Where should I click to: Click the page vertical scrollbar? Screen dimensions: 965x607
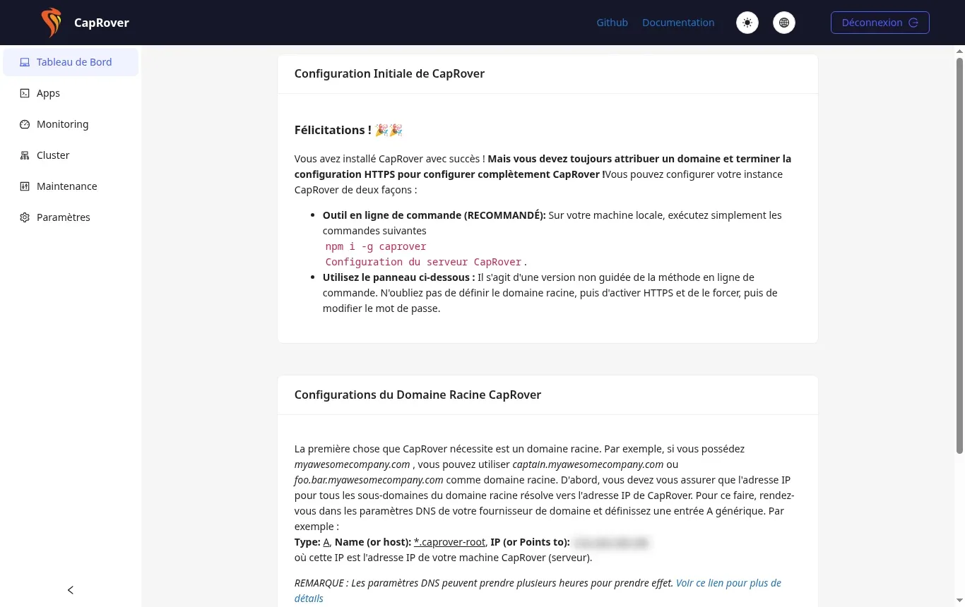(x=959, y=256)
